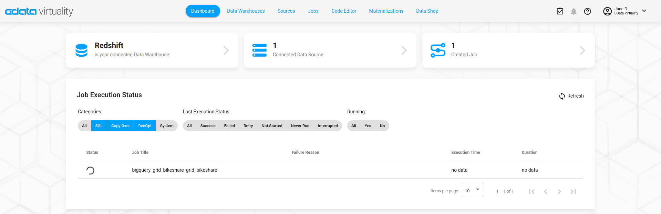Click the running job status spinner
This screenshot has height=214, width=661.
(x=90, y=170)
